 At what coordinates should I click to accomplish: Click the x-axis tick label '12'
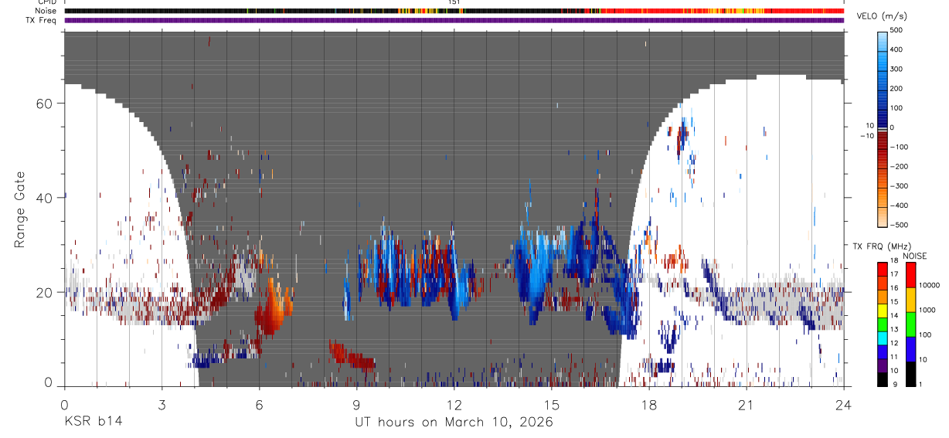[454, 405]
